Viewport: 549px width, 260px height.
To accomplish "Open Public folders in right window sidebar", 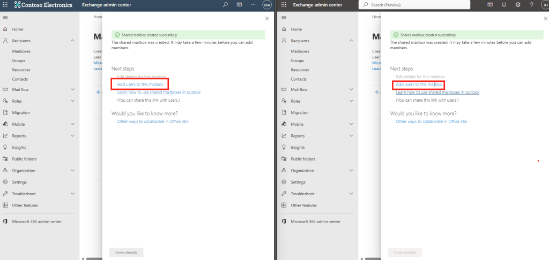I will 303,159.
